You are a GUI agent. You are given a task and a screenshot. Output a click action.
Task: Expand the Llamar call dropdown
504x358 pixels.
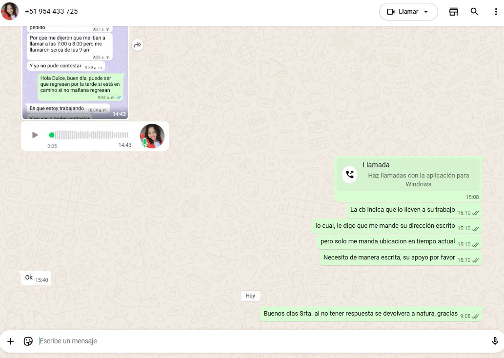coord(426,12)
